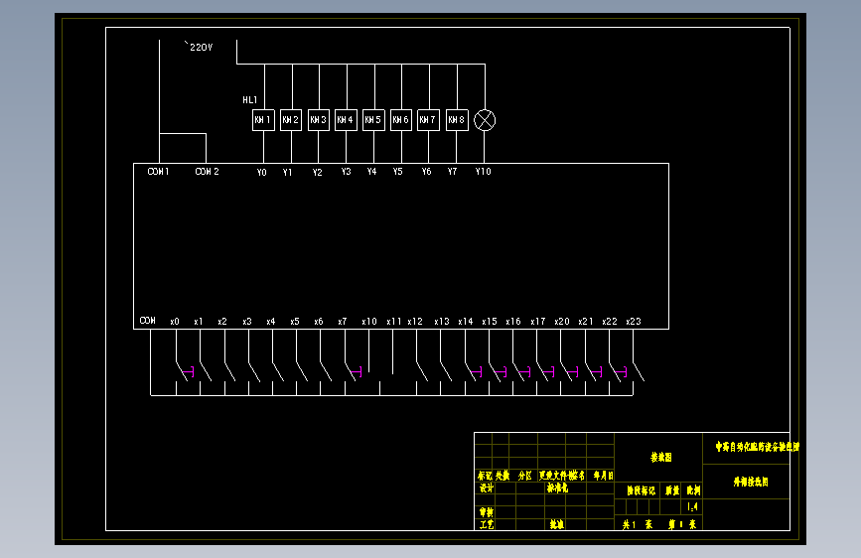Pick the Y3 output terminal label
Image resolution: width=861 pixels, height=558 pixels.
point(346,172)
